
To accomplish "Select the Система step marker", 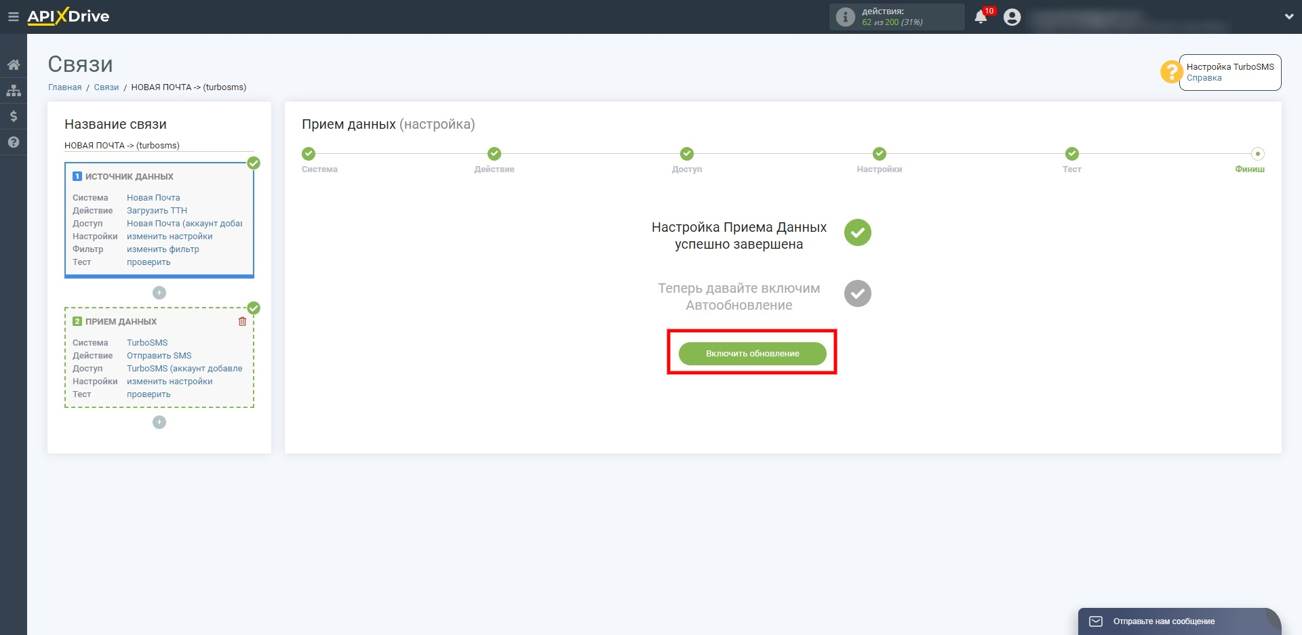I will point(309,154).
